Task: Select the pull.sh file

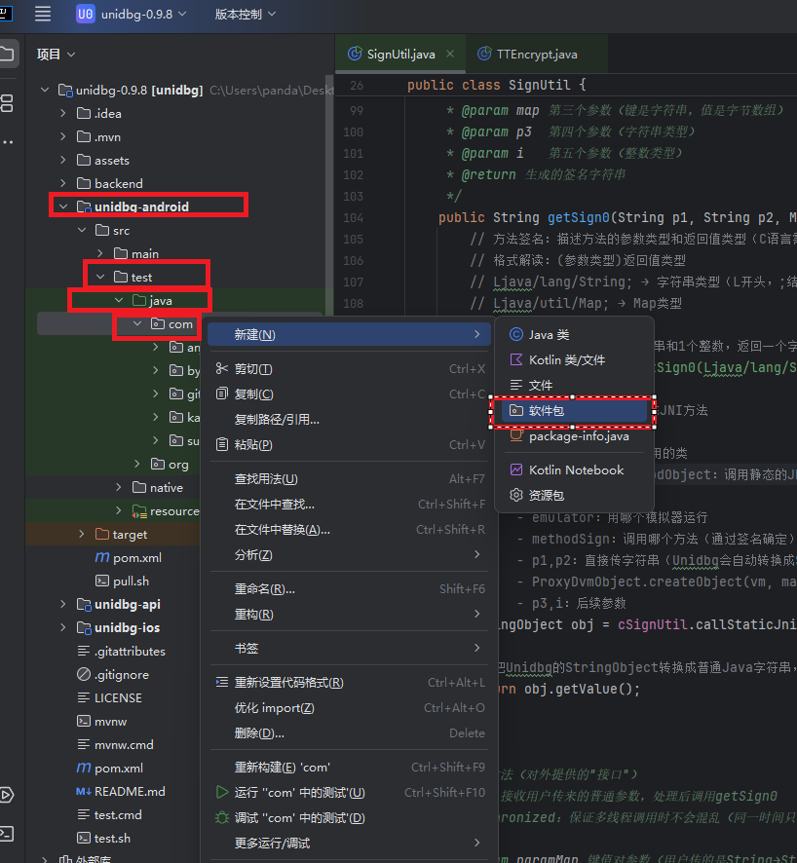Action: click(x=122, y=581)
